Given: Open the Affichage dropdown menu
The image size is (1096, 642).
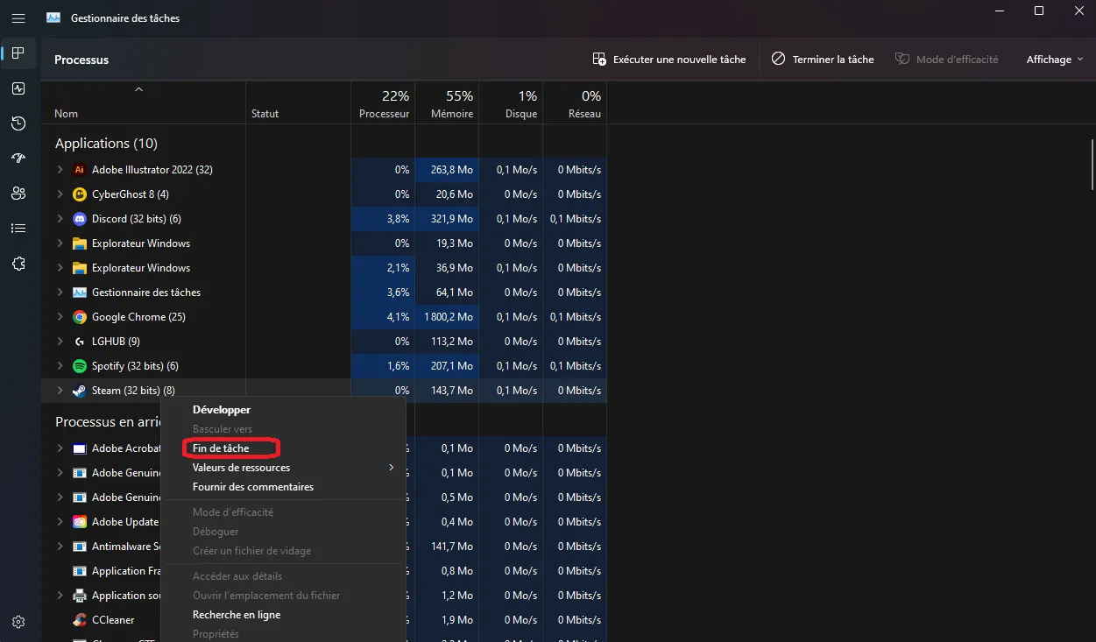Looking at the screenshot, I should coord(1055,60).
